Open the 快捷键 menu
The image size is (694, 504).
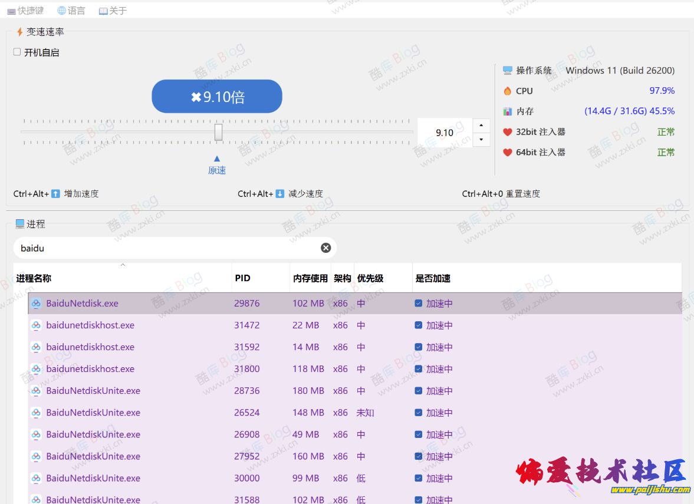click(25, 11)
